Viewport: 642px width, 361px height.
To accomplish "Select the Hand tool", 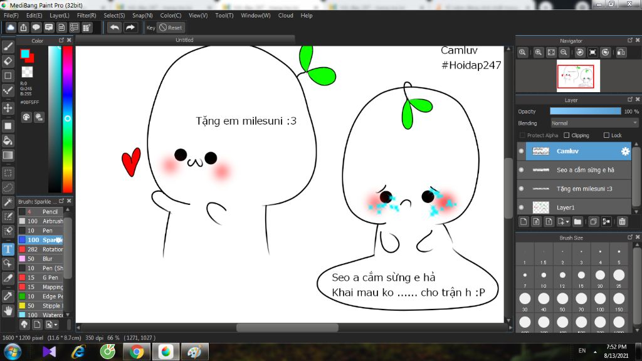I will click(x=8, y=311).
